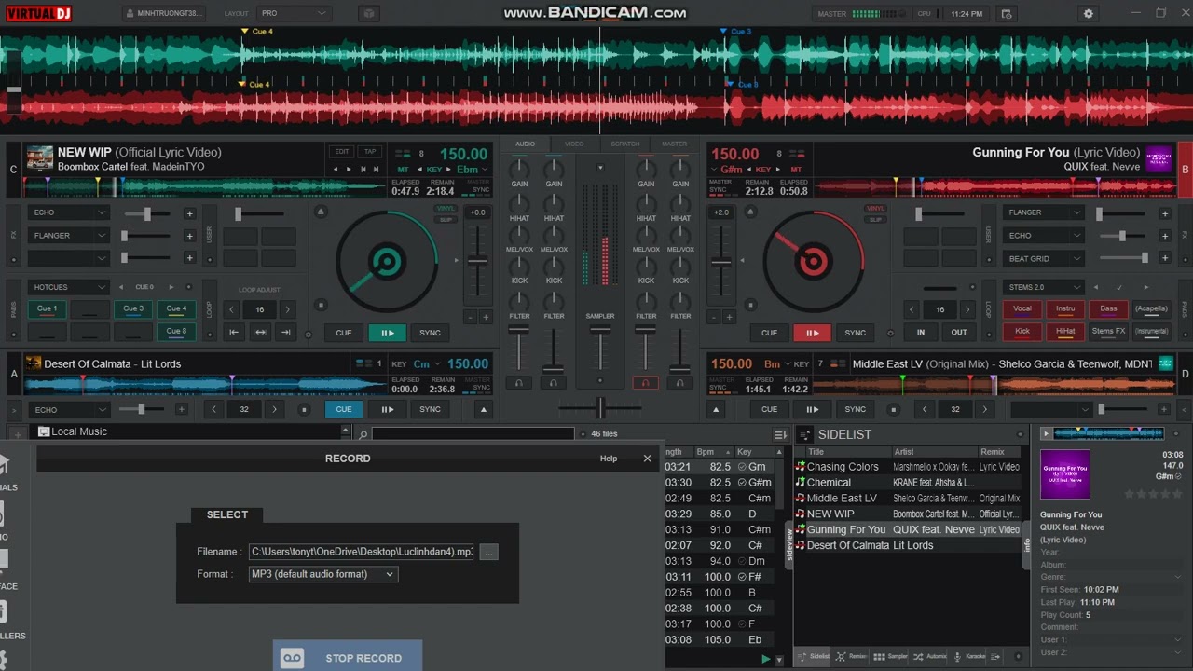Toggle the Bass stem pad on deck B
1193x671 pixels.
[x=1108, y=308]
